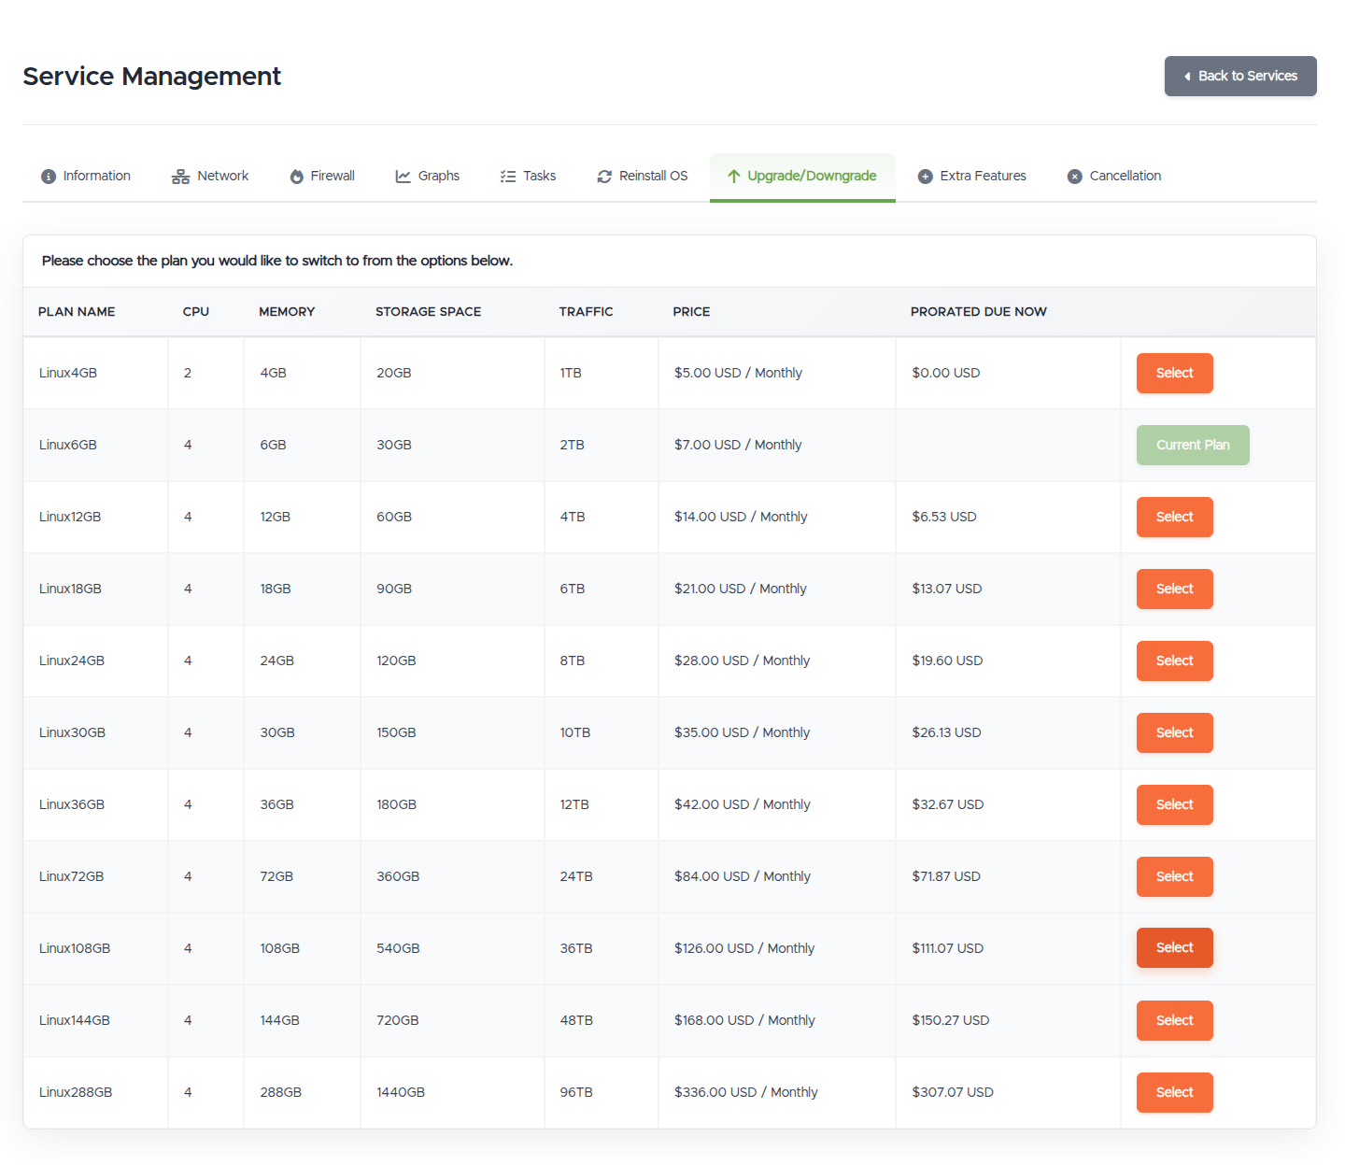This screenshot has width=1345, height=1165.
Task: Click the $13.07 USD prorated amount
Action: pyautogui.click(x=947, y=590)
